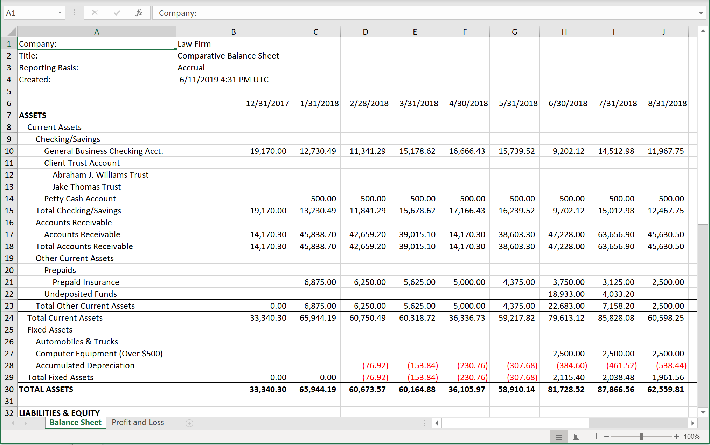Click the horizontal scrollbar right arrow
Screen dimensions: 710x445
click(x=692, y=423)
